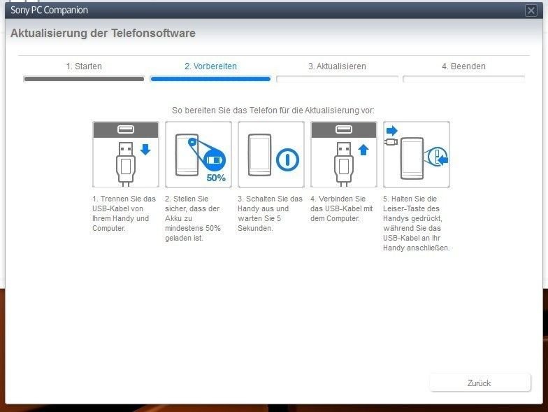Click the 'Sony PC Companion' title text
The image size is (548, 412).
[49, 10]
